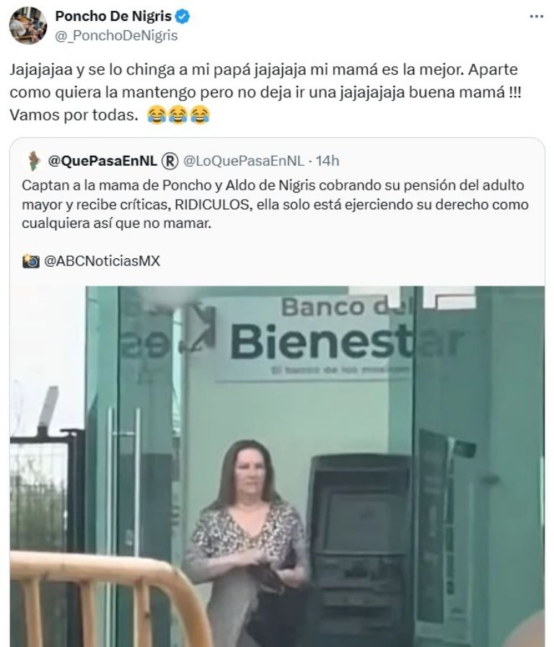Click Poncho De Nigris profile avatar
Viewport: 554px width, 647px height.
[x=28, y=25]
